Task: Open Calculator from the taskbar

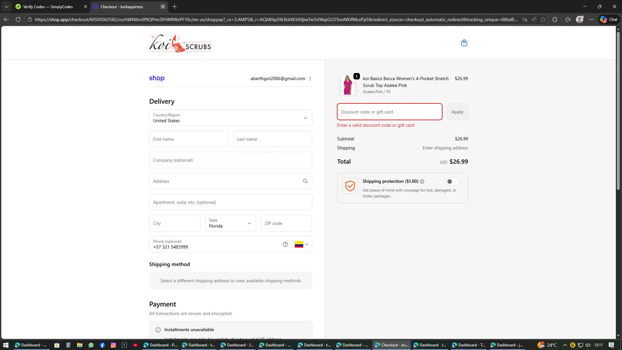Action: pyautogui.click(x=68, y=345)
